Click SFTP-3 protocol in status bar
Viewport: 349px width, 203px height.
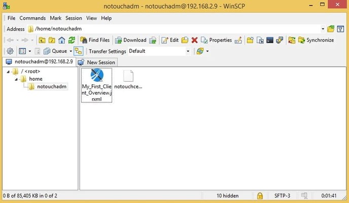[282, 196]
